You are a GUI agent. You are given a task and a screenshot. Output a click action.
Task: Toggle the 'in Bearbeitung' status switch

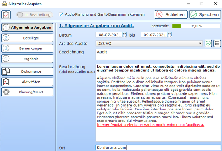[34, 15]
